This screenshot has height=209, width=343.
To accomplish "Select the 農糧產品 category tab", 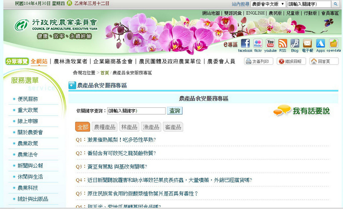I will pyautogui.click(x=105, y=127).
